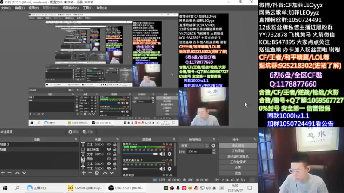Remove the selected source with the minus icon
The image size is (344, 193).
90,173
